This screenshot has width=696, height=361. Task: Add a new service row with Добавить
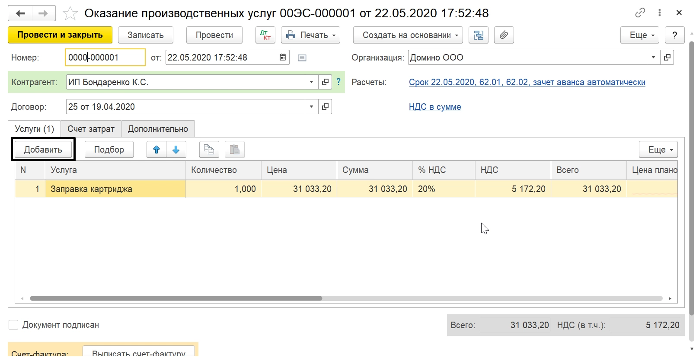[x=43, y=150]
